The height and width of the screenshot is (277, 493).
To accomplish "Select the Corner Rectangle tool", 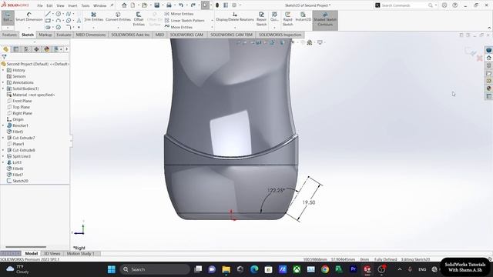I will point(48,21).
